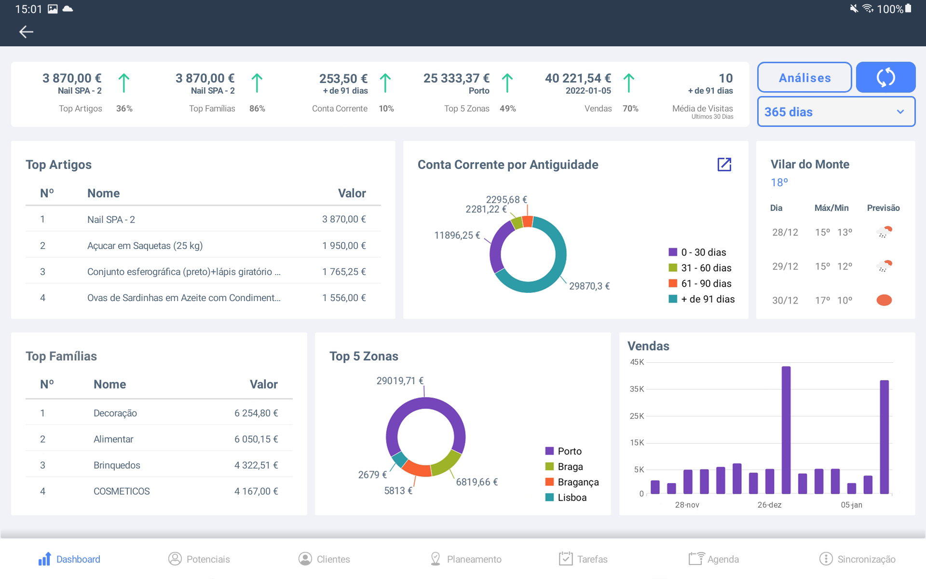Select the Dashboard chart icon
Screen dimensions: 926x579
(x=44, y=559)
